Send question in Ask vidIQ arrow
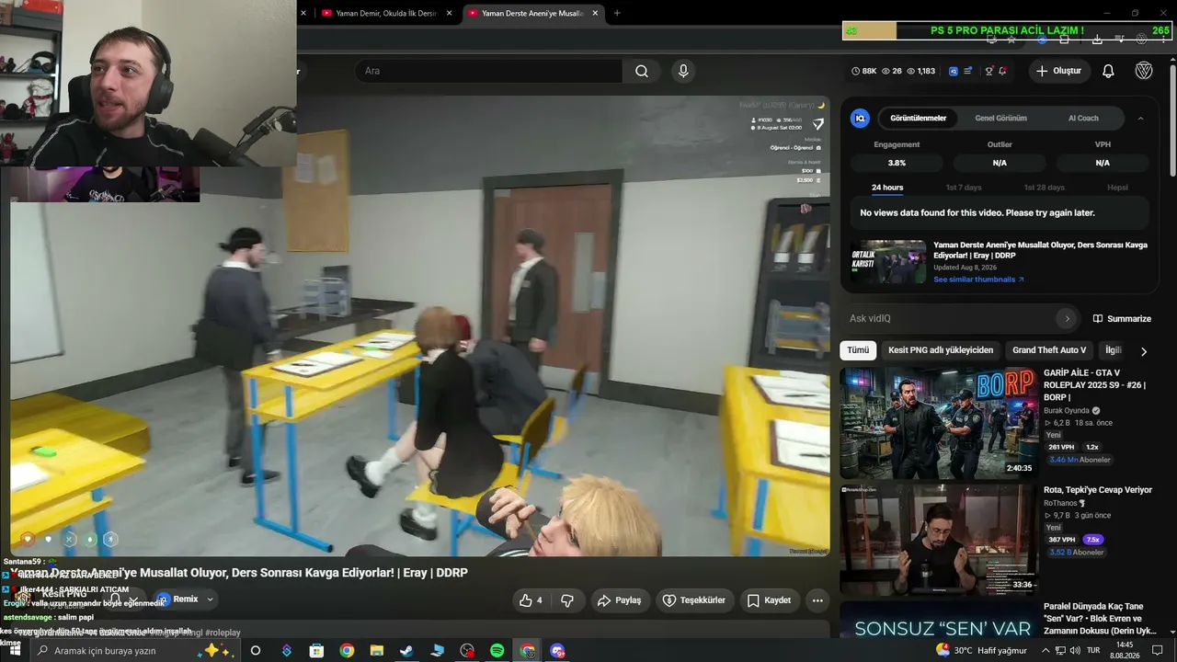Viewport: 1177px width, 662px height. point(1067,318)
